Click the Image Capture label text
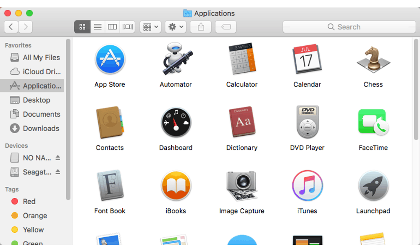This screenshot has width=420, height=252. [x=242, y=211]
